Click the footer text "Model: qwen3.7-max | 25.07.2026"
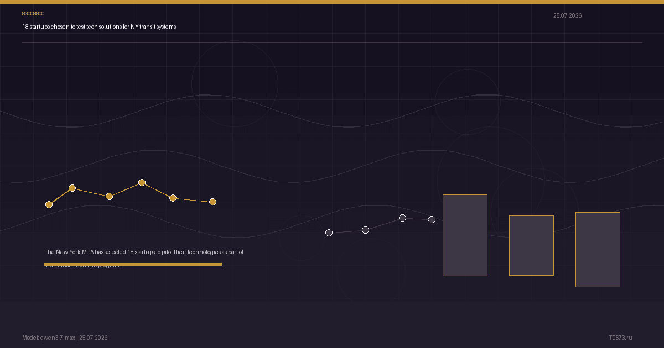The image size is (664, 348). [65, 338]
